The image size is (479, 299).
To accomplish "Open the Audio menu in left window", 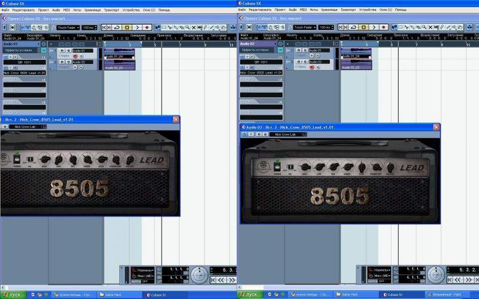I will 56,10.
